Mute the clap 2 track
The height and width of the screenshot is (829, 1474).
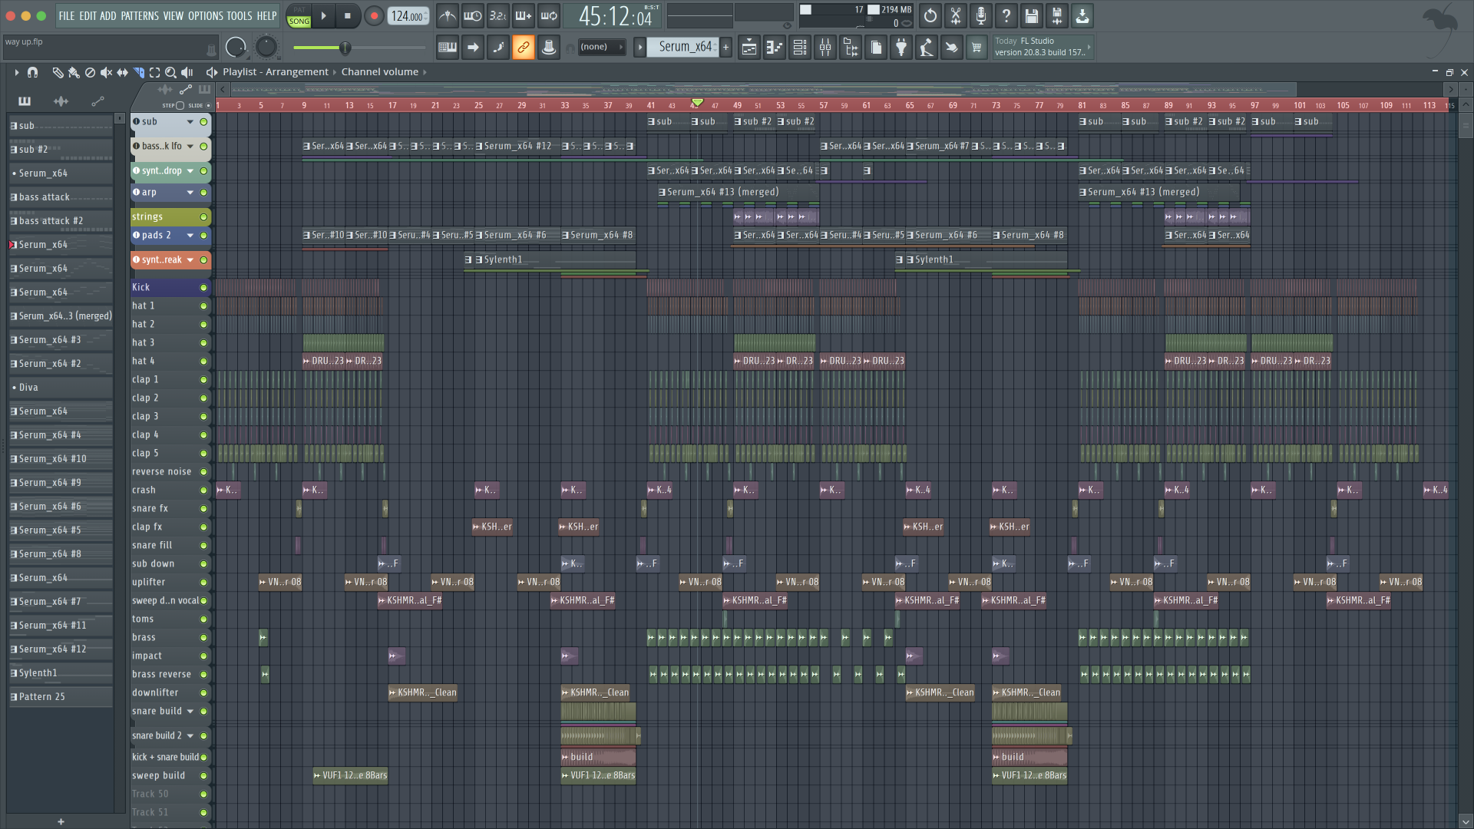tap(203, 398)
